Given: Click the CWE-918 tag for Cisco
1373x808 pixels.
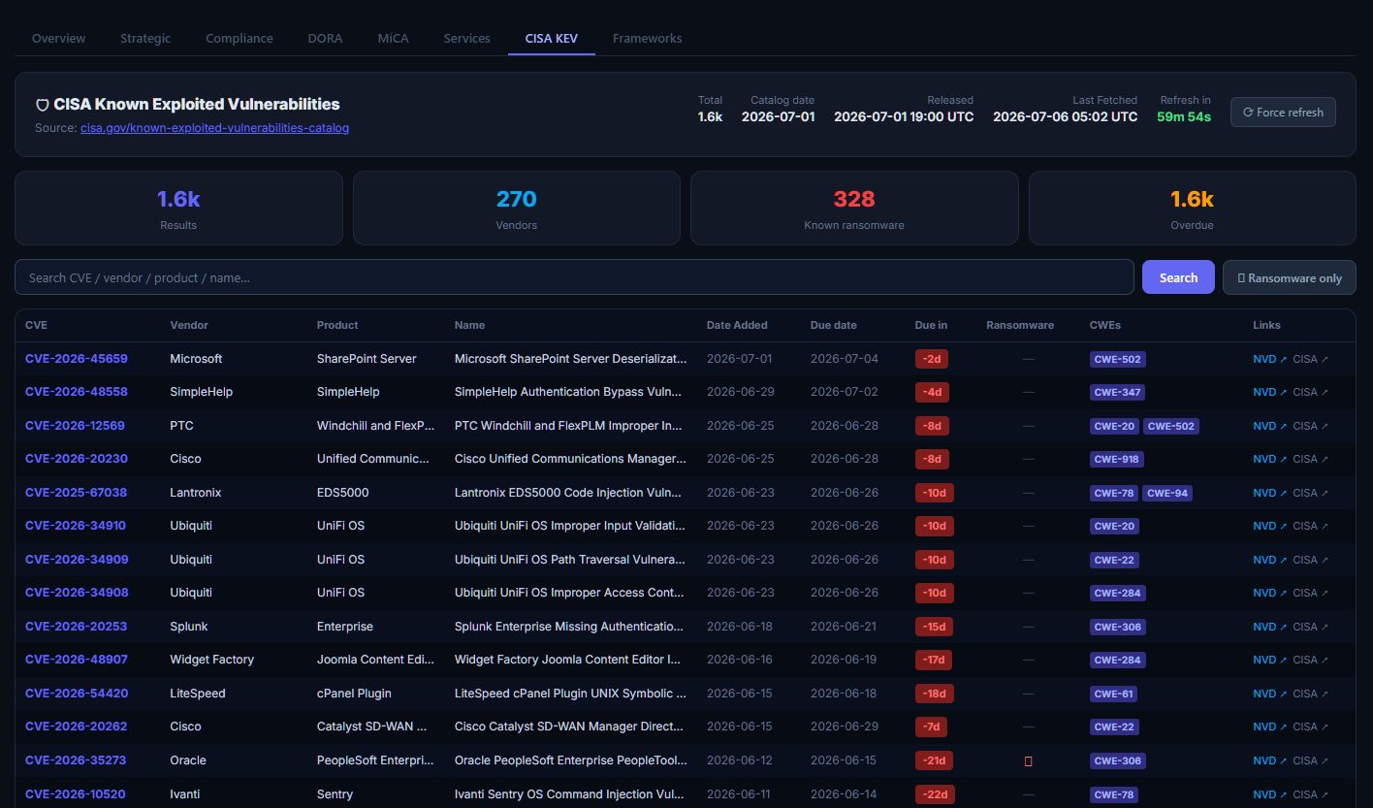Looking at the screenshot, I should 1117,459.
